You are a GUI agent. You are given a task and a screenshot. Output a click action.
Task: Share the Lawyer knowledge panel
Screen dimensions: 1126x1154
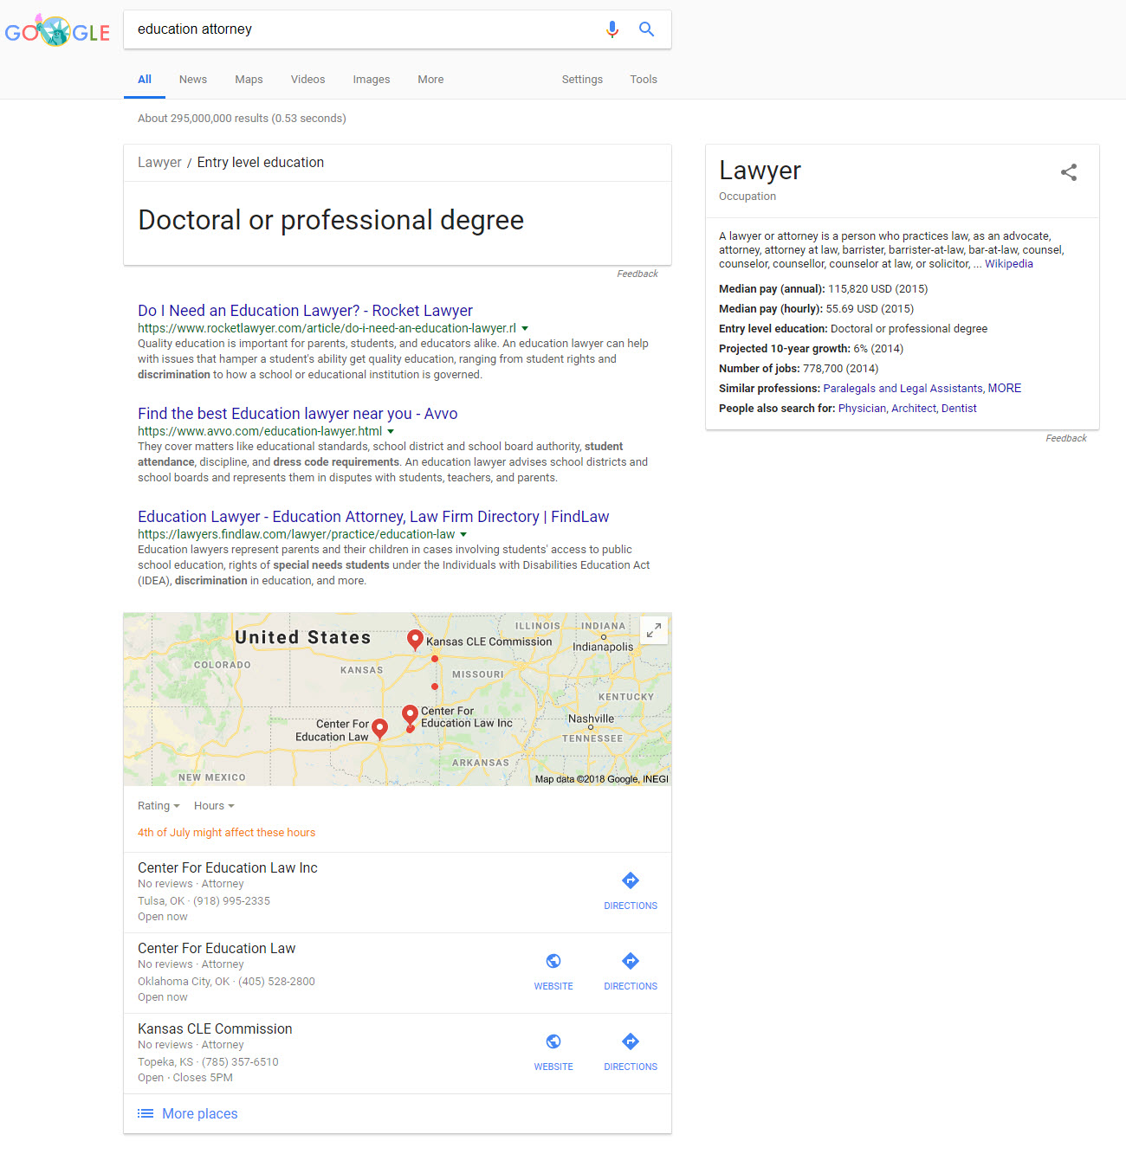pos(1069,172)
